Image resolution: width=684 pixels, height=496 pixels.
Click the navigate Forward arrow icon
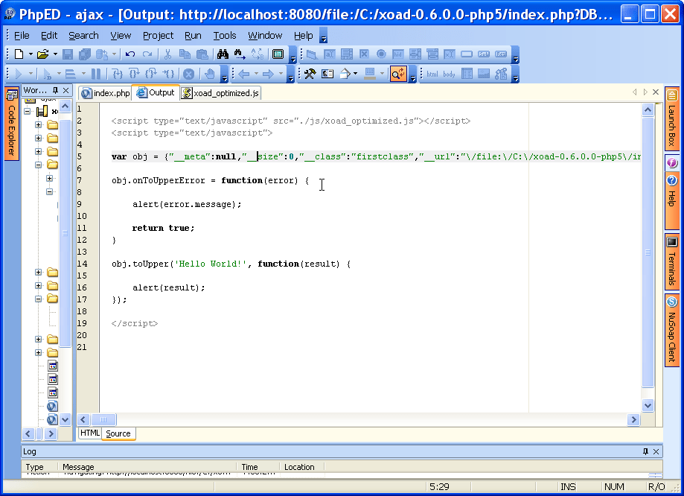(268, 74)
